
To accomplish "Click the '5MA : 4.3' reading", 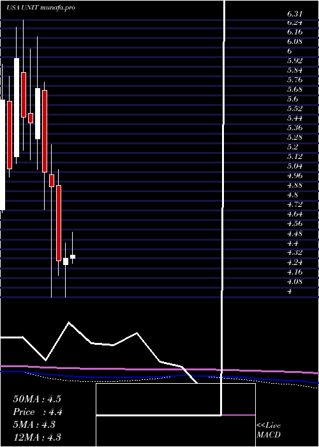I will click(x=34, y=425).
